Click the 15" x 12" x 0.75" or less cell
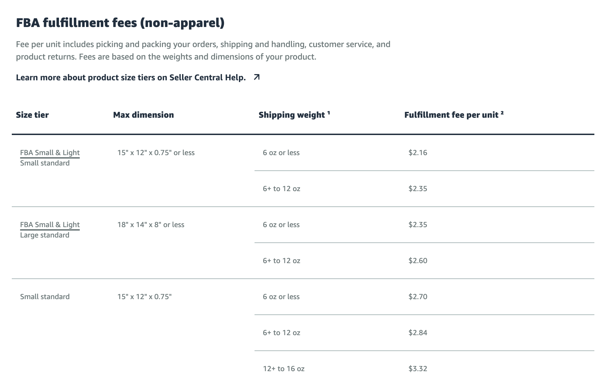 (156, 153)
